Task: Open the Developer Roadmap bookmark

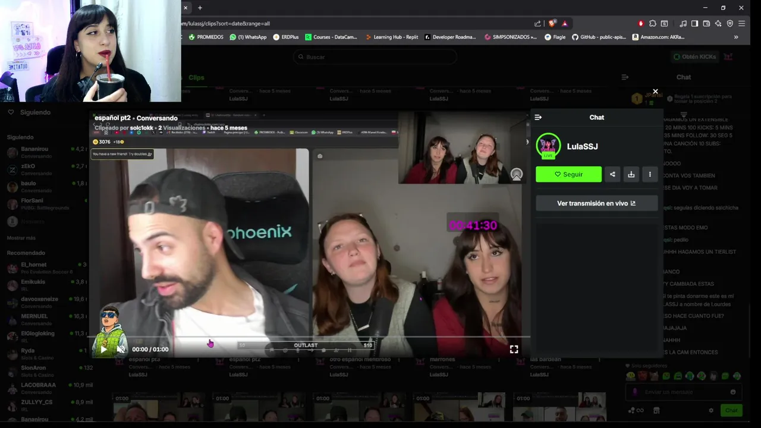Action: pos(450,37)
